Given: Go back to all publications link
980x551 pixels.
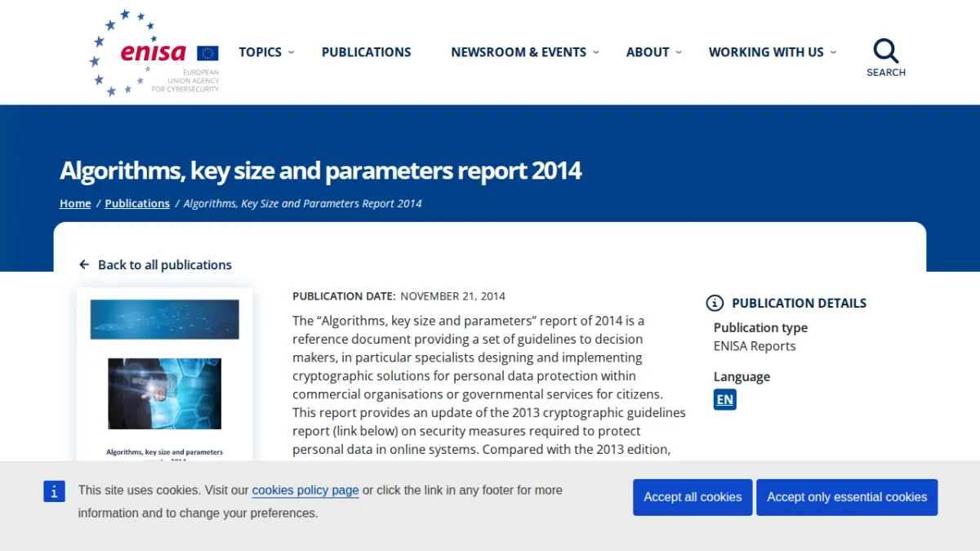Looking at the screenshot, I should (165, 264).
